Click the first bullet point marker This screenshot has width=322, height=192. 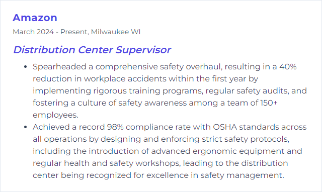(x=26, y=67)
